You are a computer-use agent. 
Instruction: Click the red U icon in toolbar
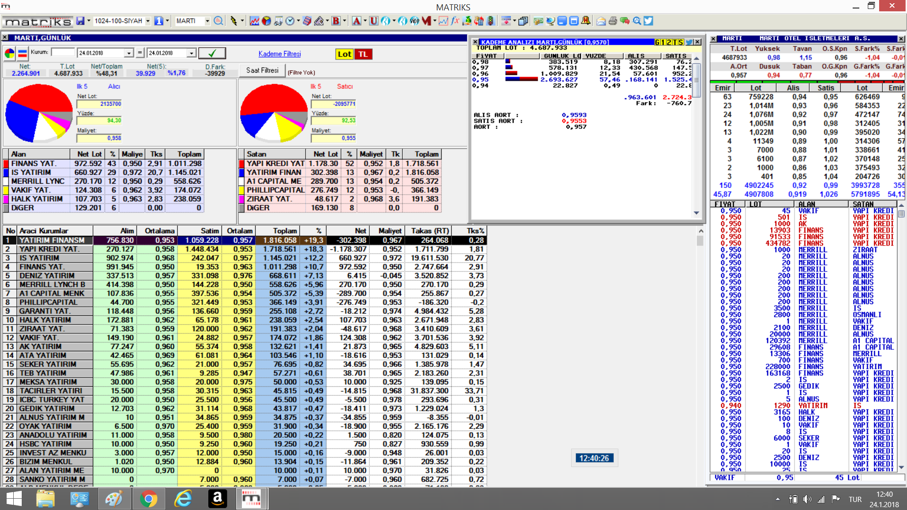coord(374,21)
